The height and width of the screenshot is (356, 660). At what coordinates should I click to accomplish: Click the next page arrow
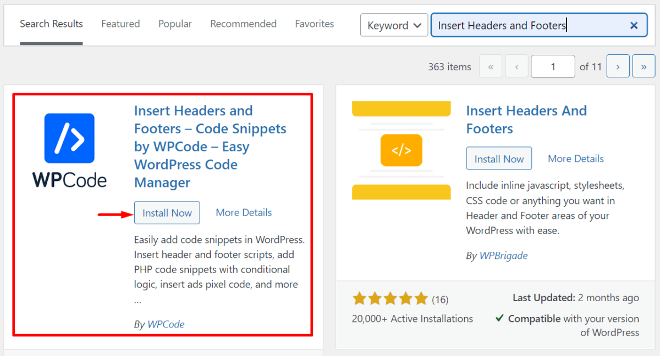click(x=618, y=66)
